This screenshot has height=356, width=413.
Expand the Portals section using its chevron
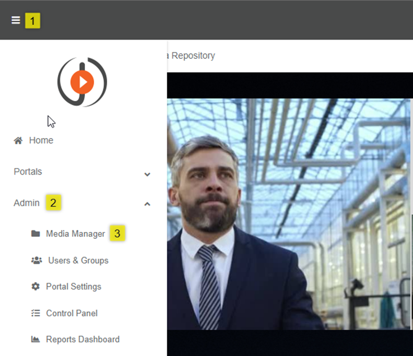[x=147, y=175]
